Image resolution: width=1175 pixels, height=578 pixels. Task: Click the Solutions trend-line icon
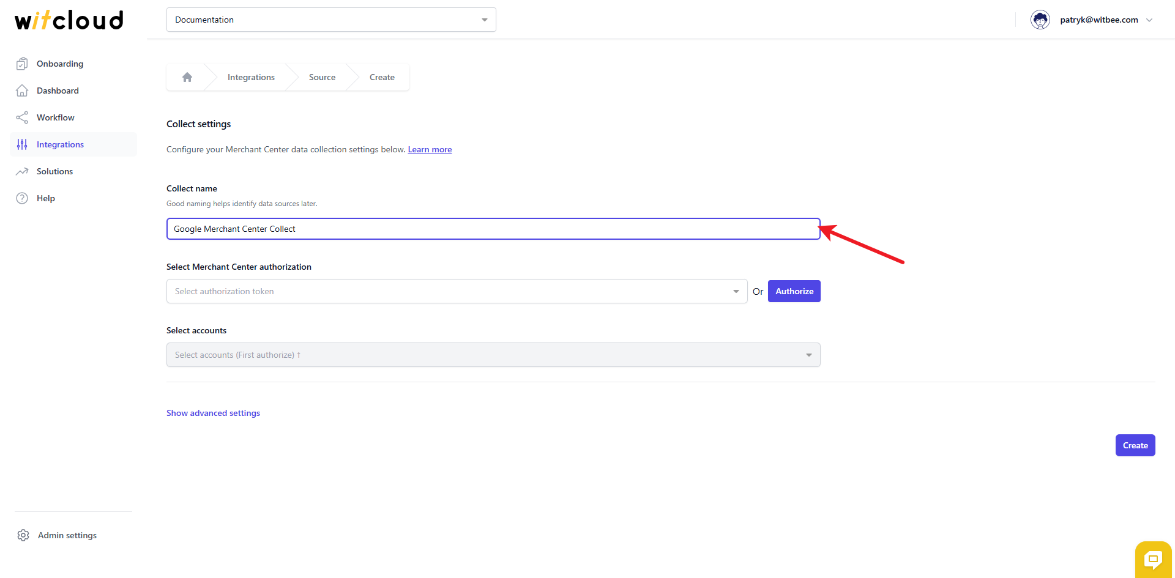pos(22,171)
